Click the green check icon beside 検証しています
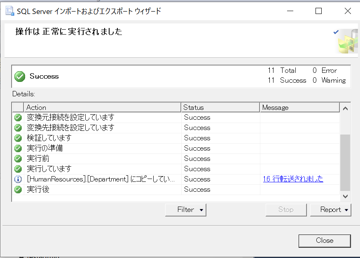Viewport: 360px width, 258px height. [x=18, y=138]
